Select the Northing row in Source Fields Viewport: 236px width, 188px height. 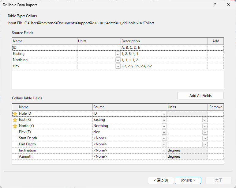point(44,60)
